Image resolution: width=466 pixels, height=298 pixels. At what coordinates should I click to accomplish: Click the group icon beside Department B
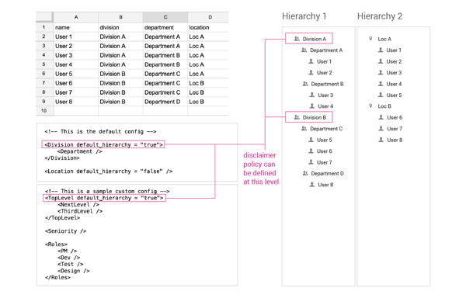click(305, 84)
